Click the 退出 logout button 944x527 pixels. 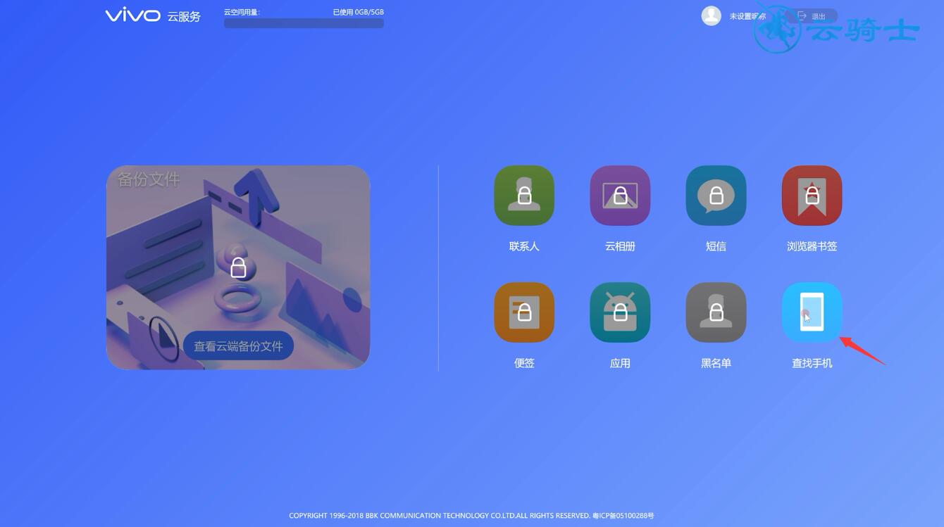(819, 15)
